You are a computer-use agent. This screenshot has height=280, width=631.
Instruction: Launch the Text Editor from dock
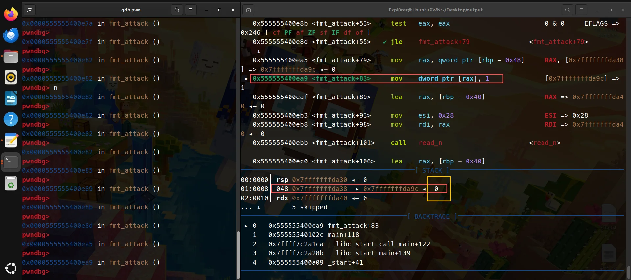pyautogui.click(x=11, y=140)
